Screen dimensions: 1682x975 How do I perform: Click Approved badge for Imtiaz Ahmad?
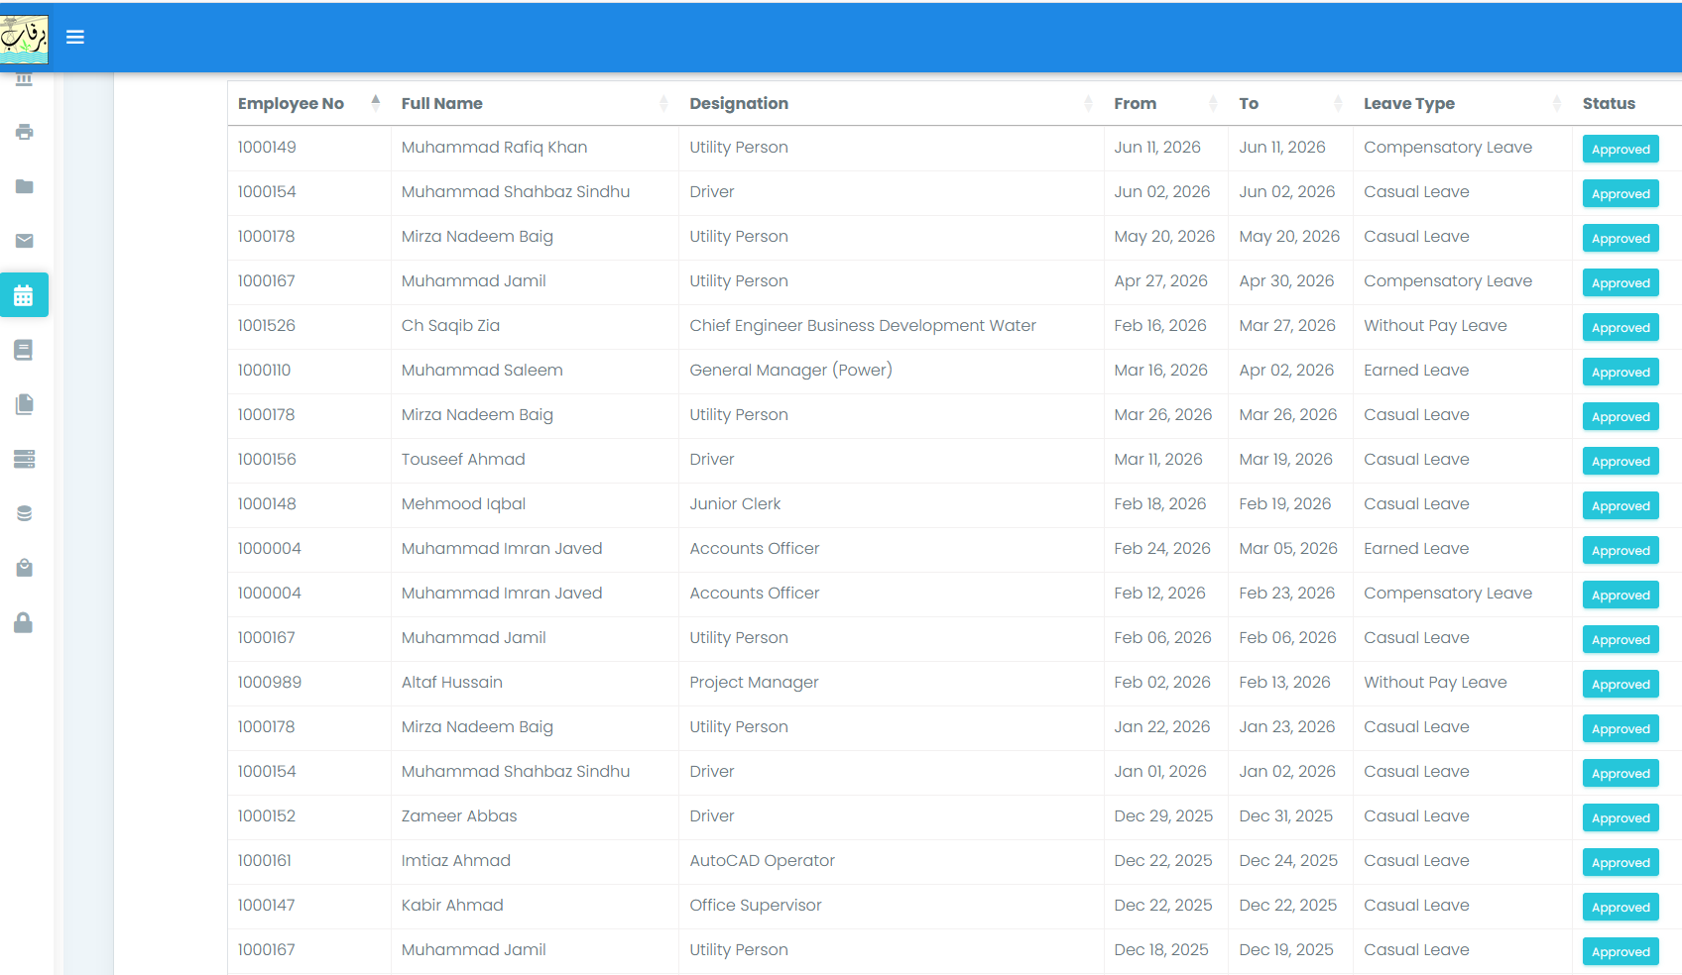tap(1621, 863)
